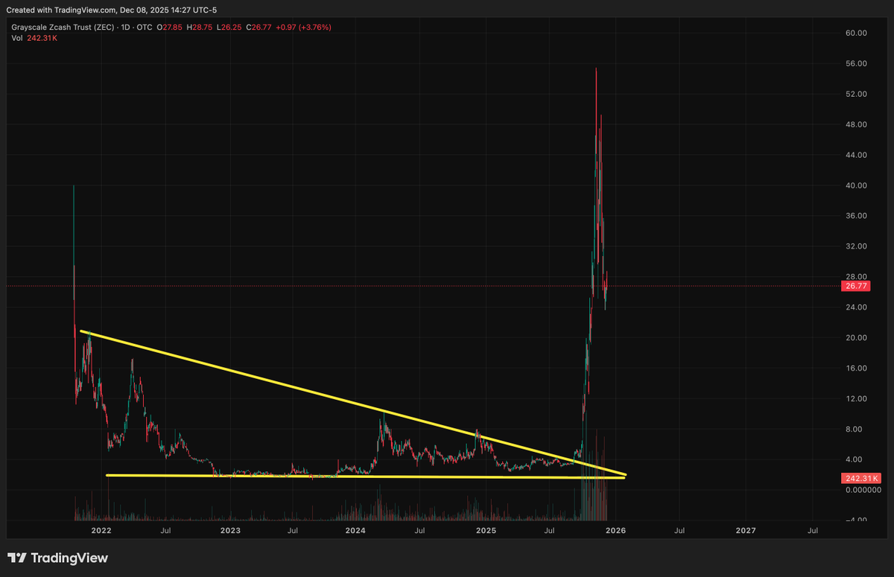The height and width of the screenshot is (577, 894).
Task: Click the 4.00 price axis label
Action: (x=854, y=459)
